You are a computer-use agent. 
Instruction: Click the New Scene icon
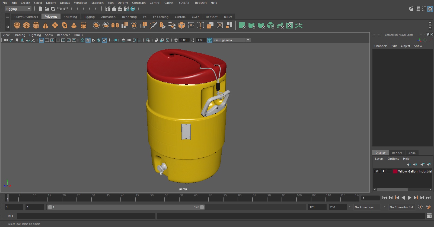point(40,9)
